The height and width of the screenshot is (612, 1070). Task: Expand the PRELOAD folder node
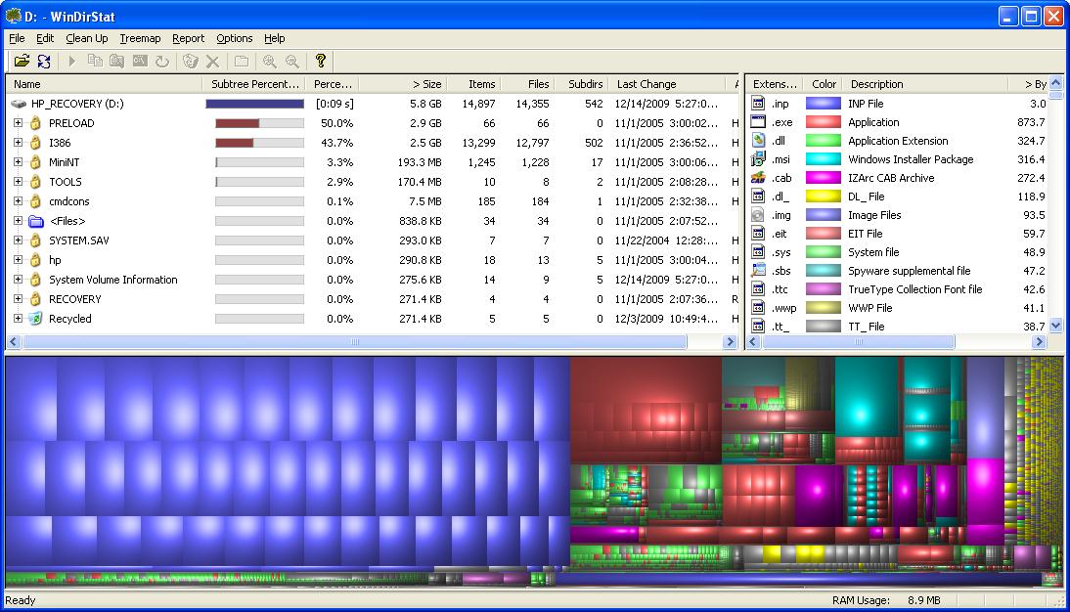coord(18,123)
